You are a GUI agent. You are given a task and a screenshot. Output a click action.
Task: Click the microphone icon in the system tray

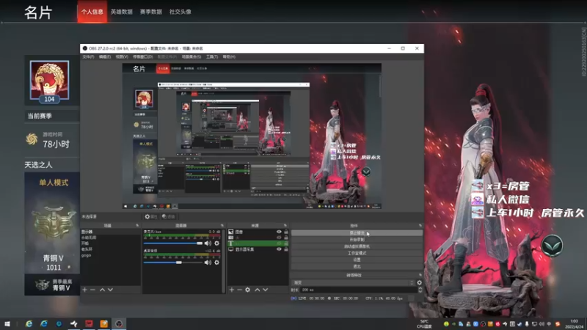[x=527, y=324]
